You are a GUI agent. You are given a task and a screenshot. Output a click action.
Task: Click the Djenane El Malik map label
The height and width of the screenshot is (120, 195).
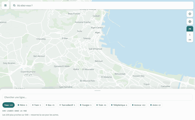click(x=62, y=66)
